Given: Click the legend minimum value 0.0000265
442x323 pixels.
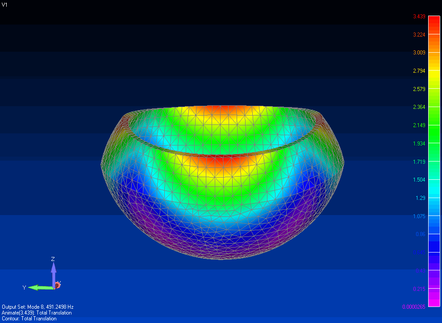Looking at the screenshot, I should pyautogui.click(x=414, y=307).
